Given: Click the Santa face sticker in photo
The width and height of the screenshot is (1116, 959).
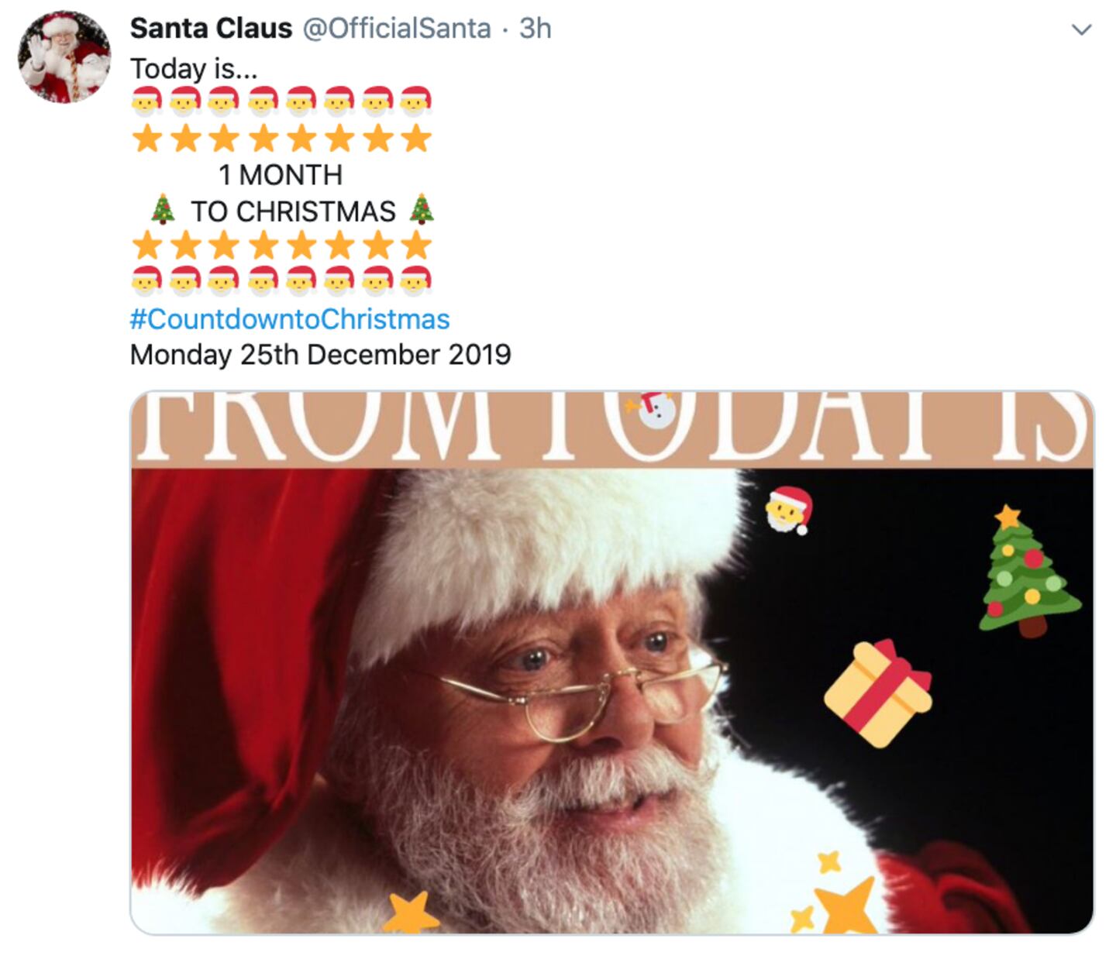Looking at the screenshot, I should (x=789, y=510).
